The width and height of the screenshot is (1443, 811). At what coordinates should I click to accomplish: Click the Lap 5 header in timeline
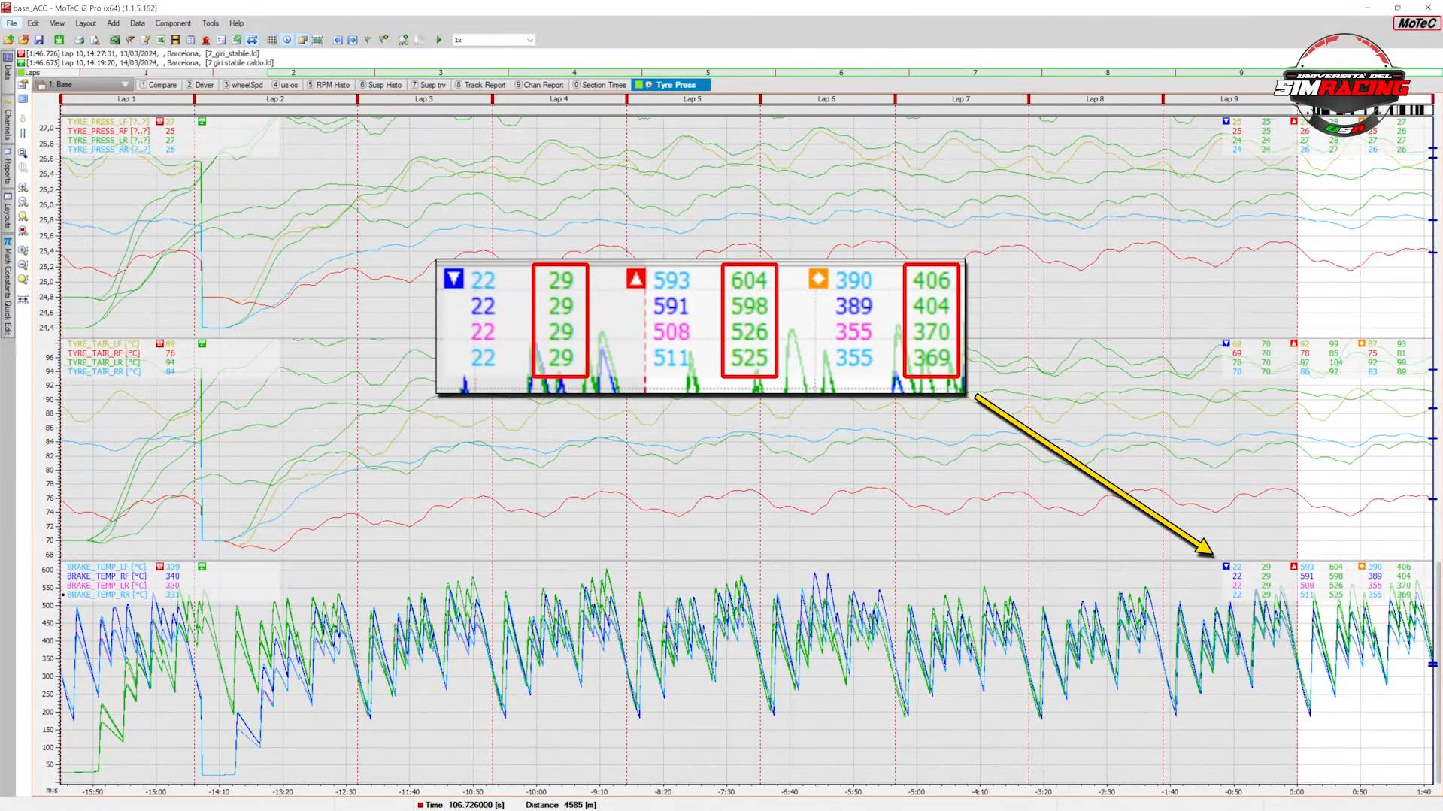tap(692, 99)
